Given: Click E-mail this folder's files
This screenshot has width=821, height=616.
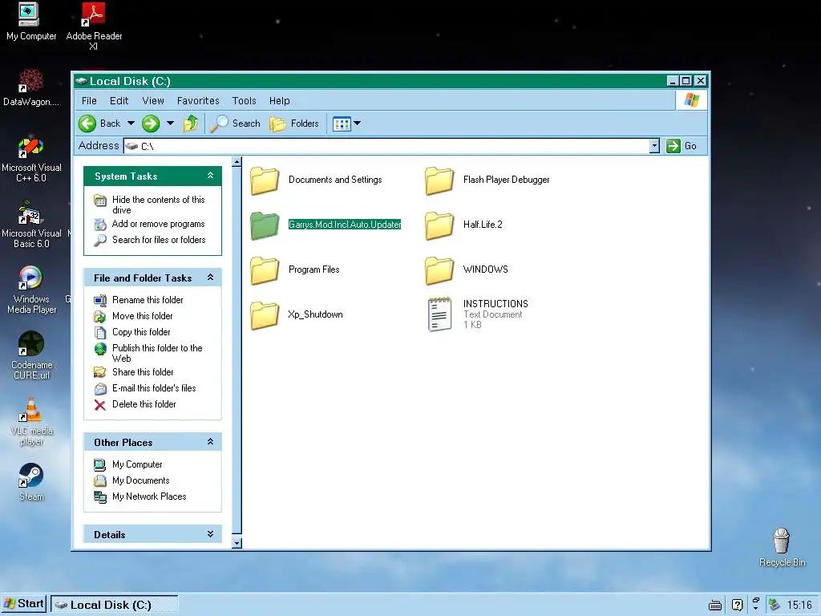Looking at the screenshot, I should coord(154,388).
